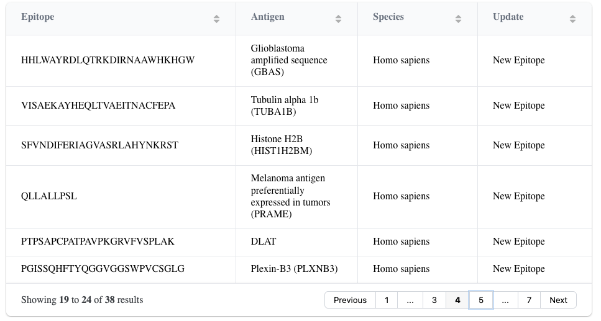Select current page 4 button
Viewport: 601px width, 321px height.
click(457, 300)
